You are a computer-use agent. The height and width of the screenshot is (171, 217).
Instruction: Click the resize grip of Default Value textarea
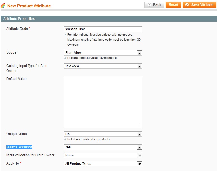tap(139, 125)
